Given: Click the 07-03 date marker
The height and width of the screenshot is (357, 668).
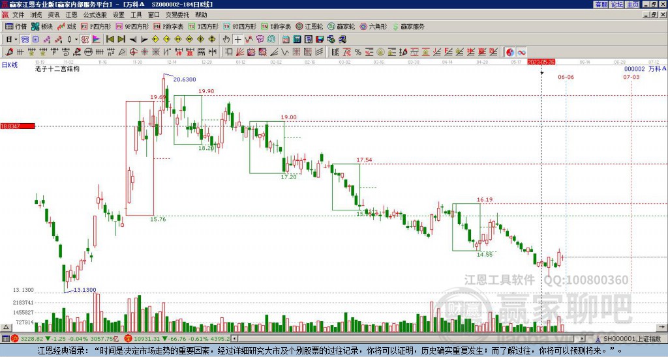Looking at the screenshot, I should [631, 77].
